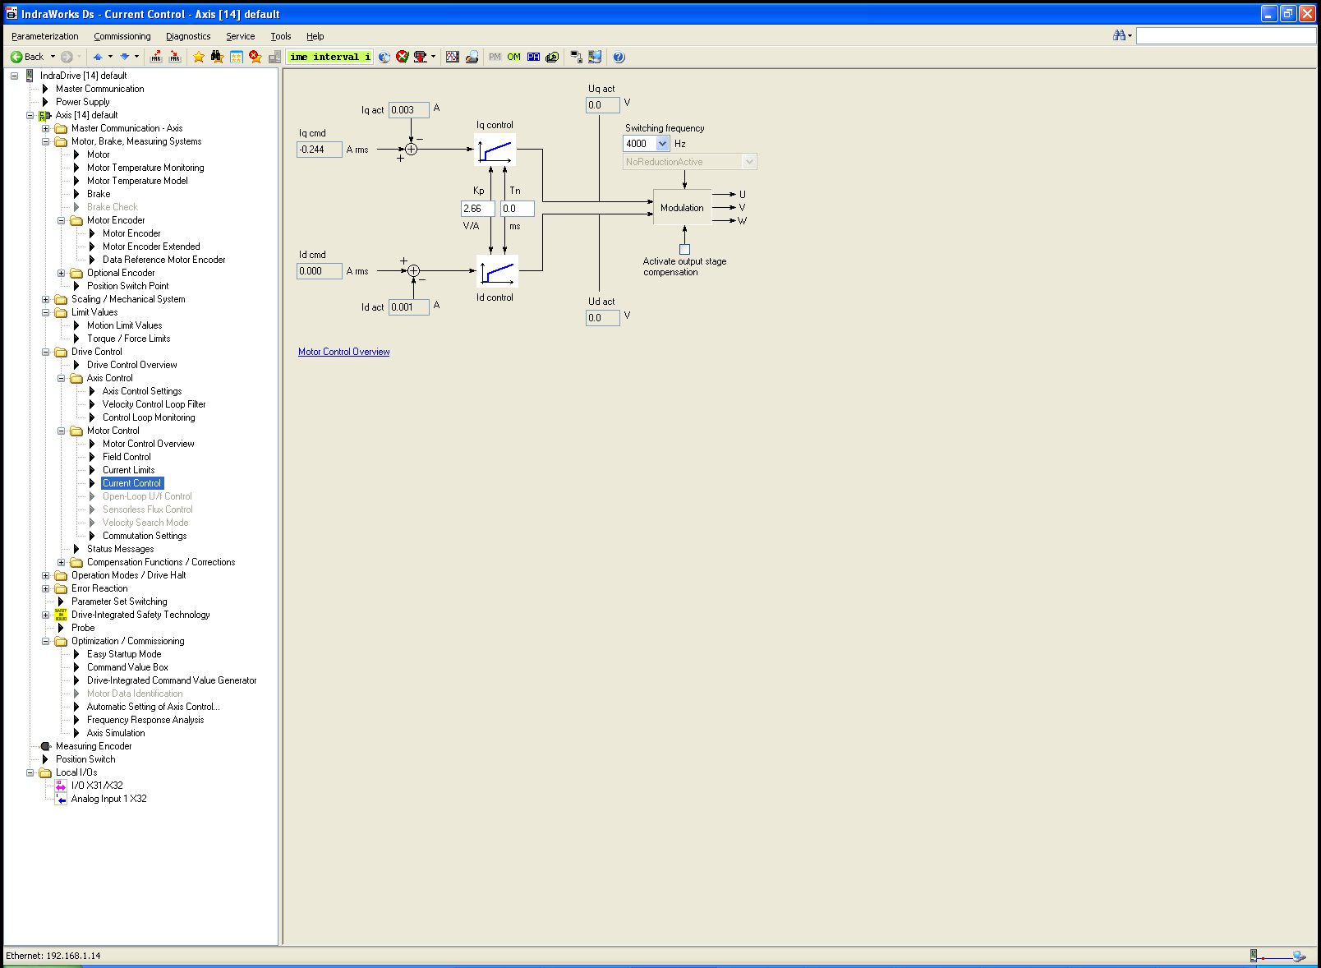Expand the Optional Encoder folder
Screen dimensions: 1321x968
[62, 273]
